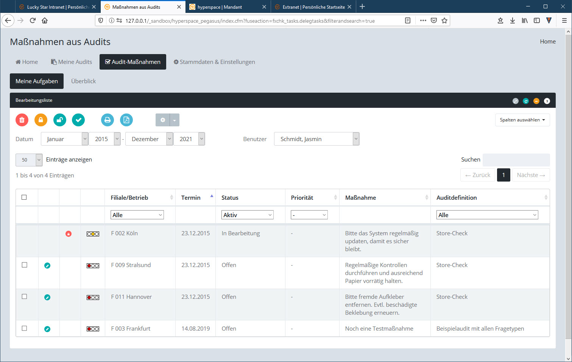The height and width of the screenshot is (362, 572).
Task: Click the red trash delete icon
Action: click(x=22, y=120)
